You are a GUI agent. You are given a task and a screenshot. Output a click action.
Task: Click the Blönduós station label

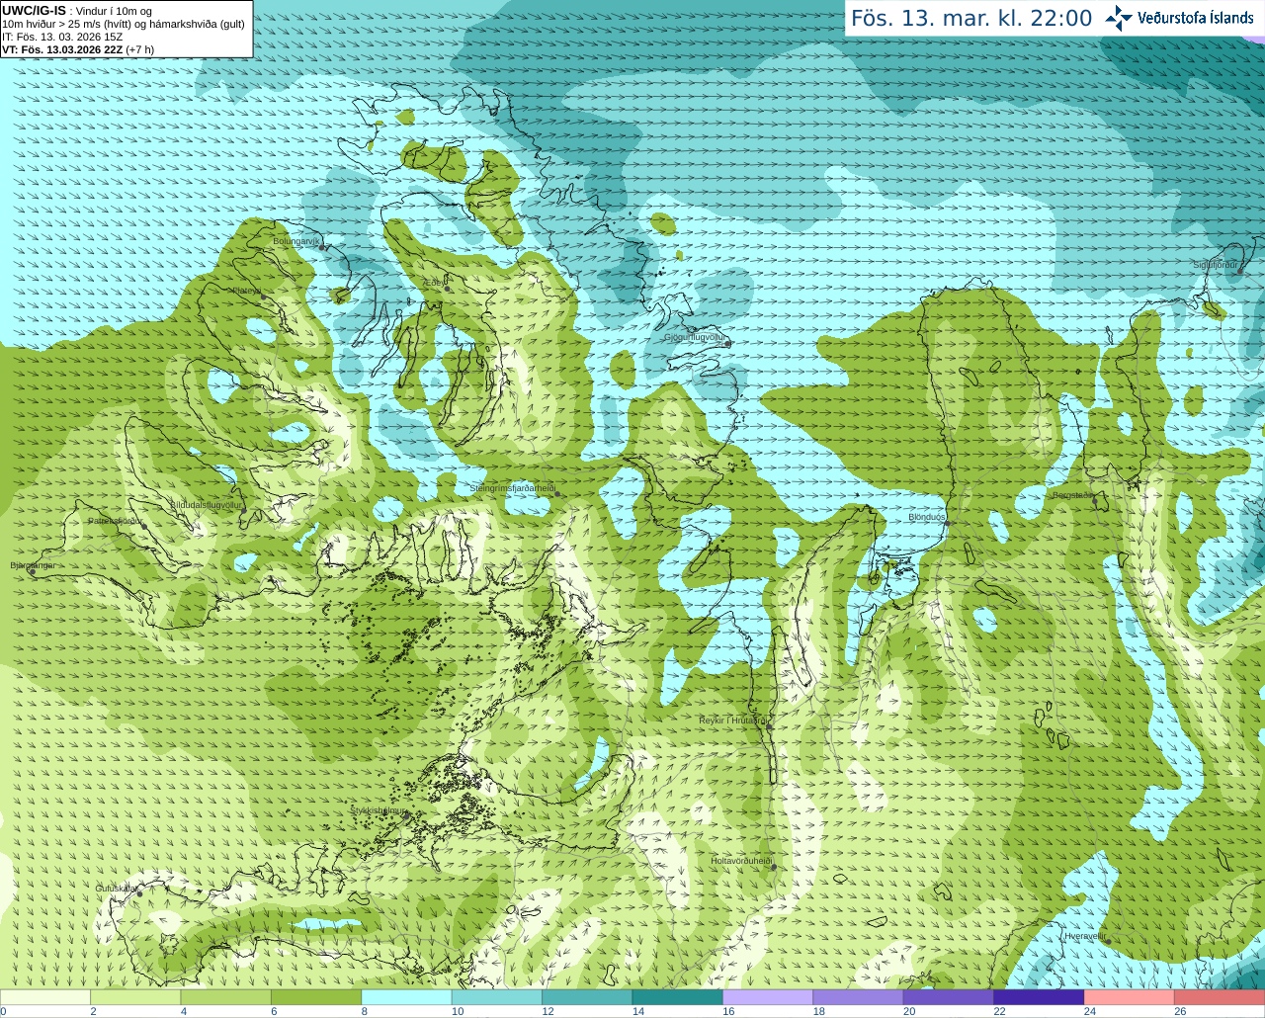click(x=927, y=517)
